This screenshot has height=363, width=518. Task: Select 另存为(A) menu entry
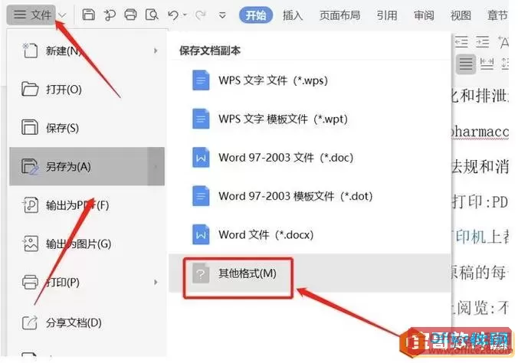click(x=87, y=166)
